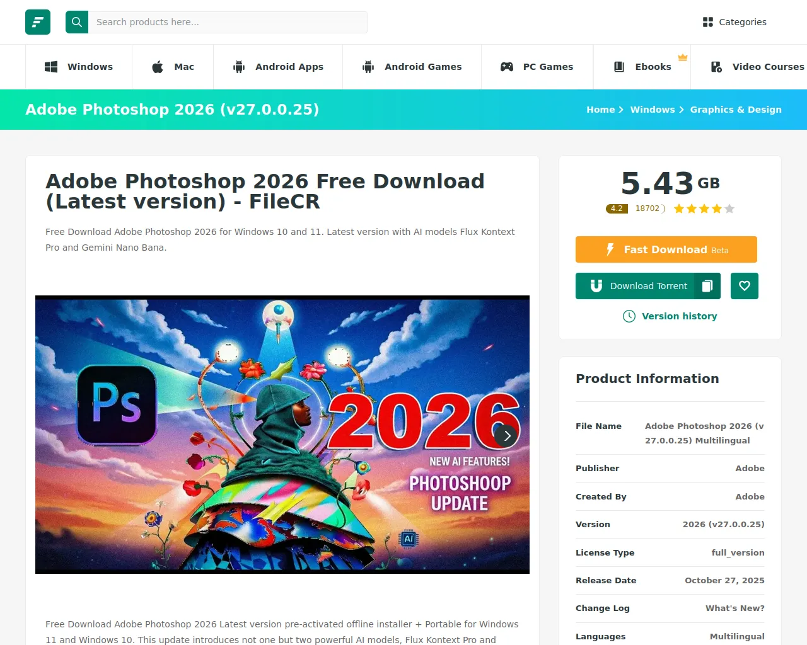Open the Android Games tab

pyautogui.click(x=412, y=67)
